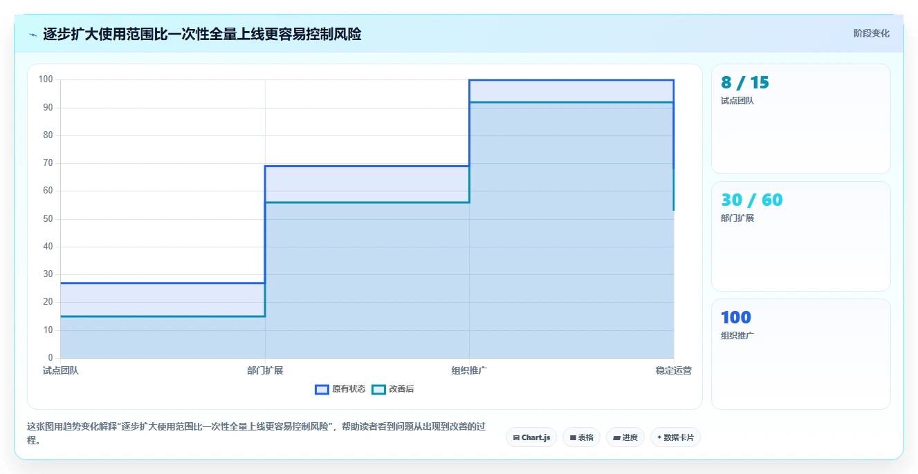Click the 试点团队 x-axis label
Viewport: 918px width, 474px height.
[x=61, y=370]
